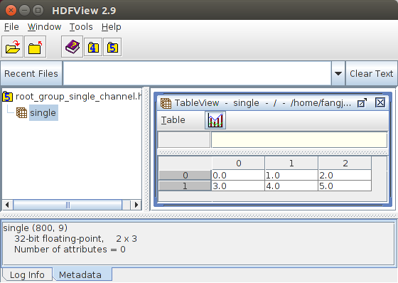Click the Clear Text button
The image size is (398, 283).
(x=371, y=73)
